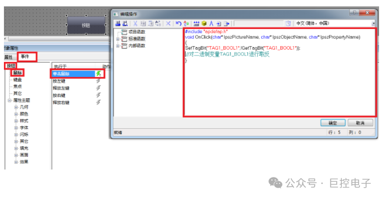The width and height of the screenshot is (383, 198).
Task: Select the 项目函数 tree item
Action: (137, 32)
